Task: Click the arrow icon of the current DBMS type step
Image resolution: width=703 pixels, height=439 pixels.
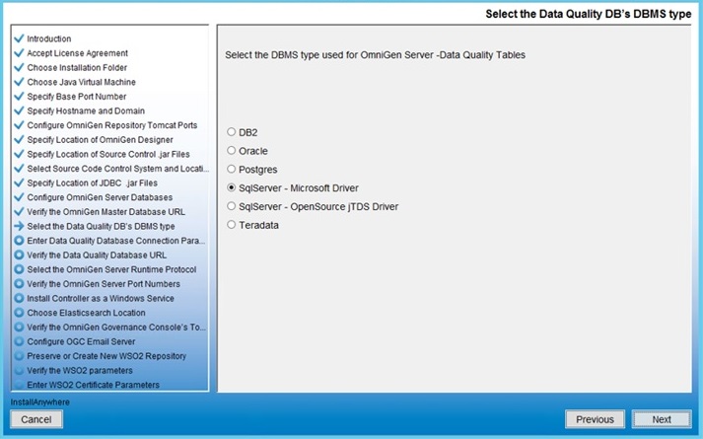Action: (x=19, y=226)
